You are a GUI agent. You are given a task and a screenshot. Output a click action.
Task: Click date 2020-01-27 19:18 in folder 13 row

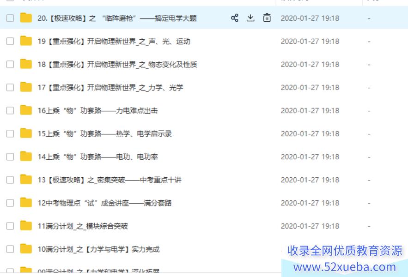(x=310, y=180)
